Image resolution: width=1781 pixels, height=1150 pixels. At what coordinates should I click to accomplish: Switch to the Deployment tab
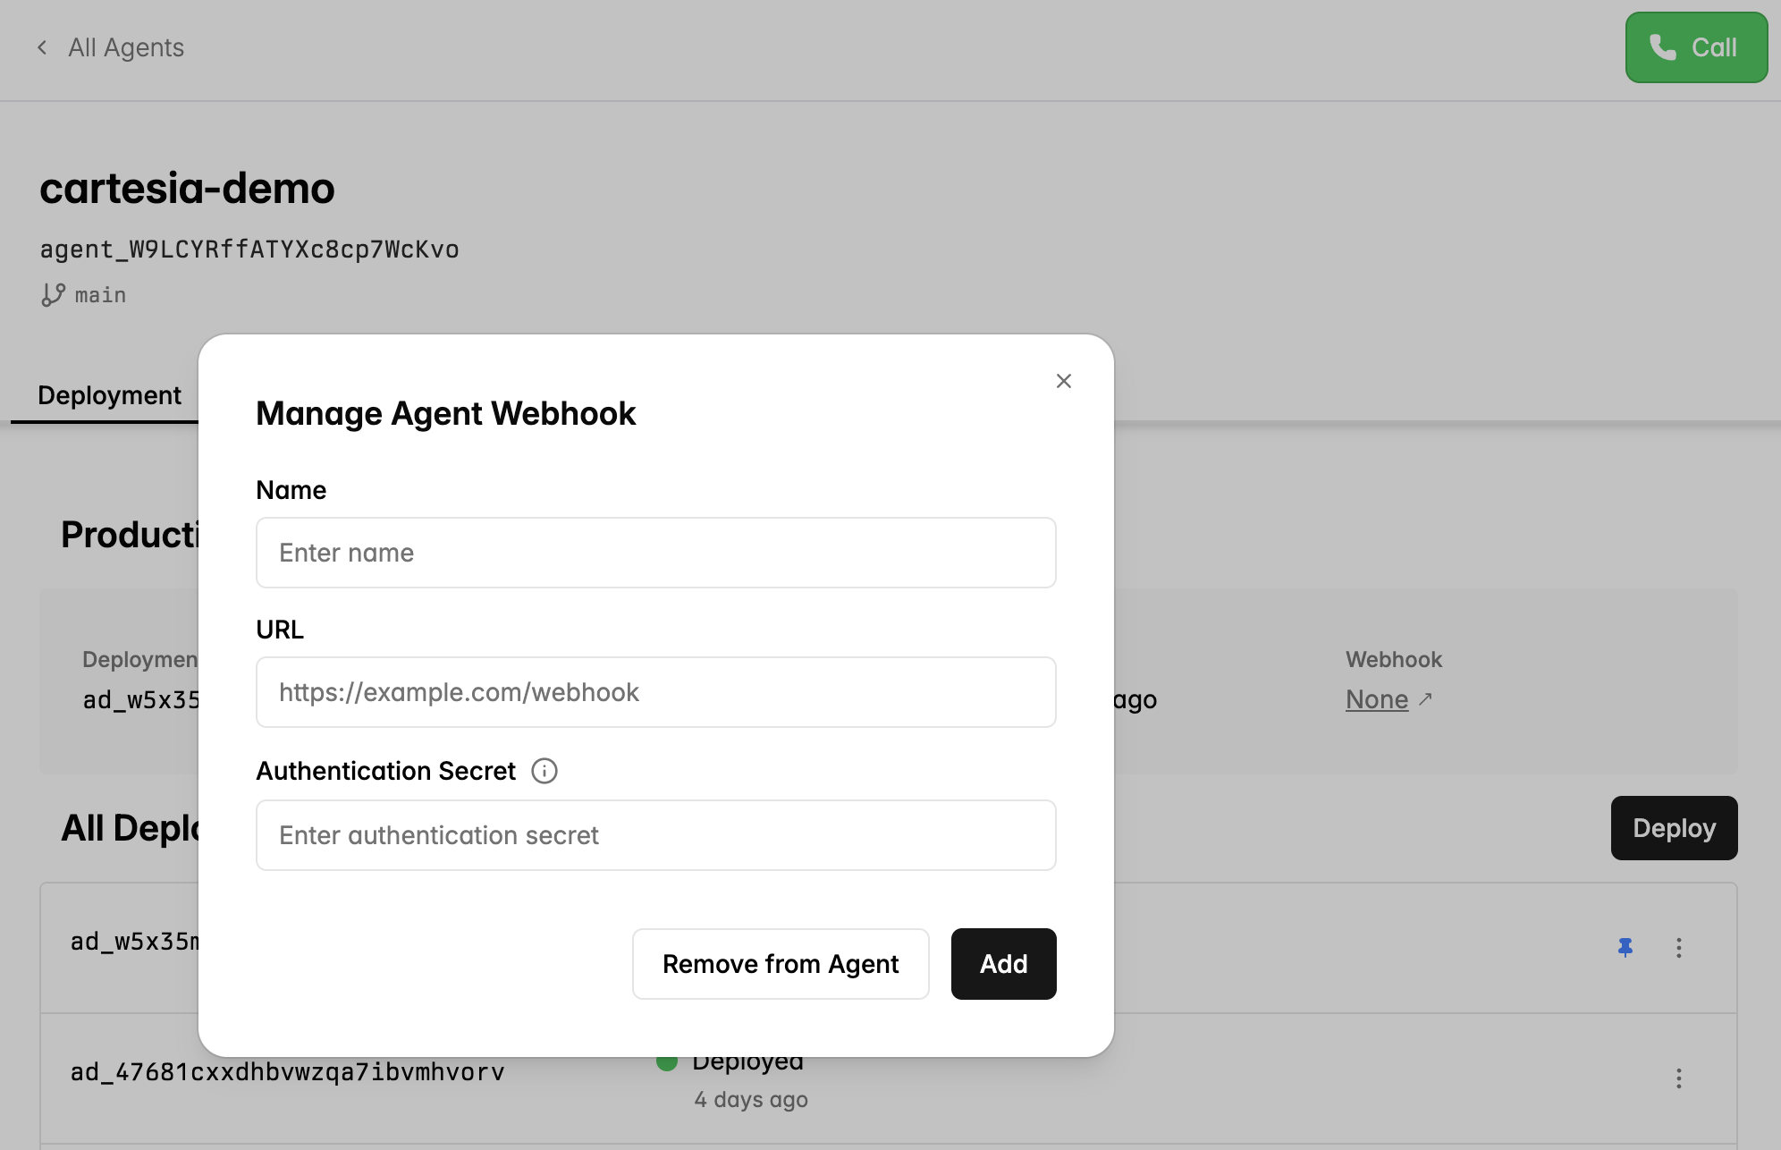[x=109, y=394]
